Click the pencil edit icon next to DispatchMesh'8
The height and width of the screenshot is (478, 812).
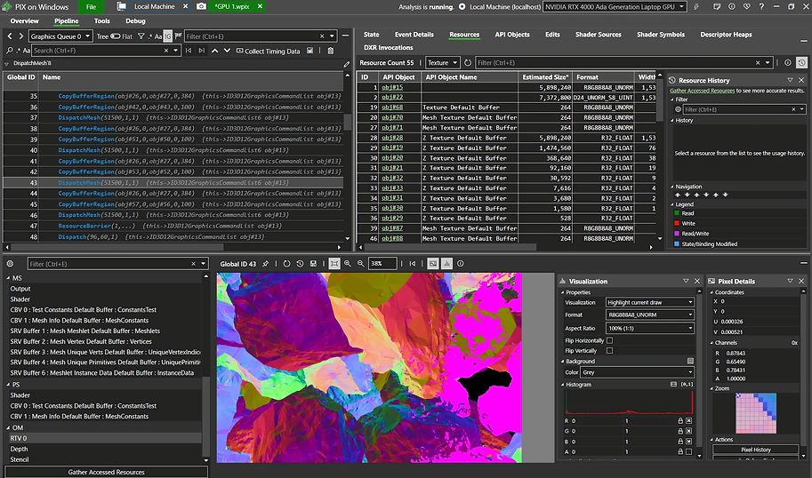(x=347, y=64)
